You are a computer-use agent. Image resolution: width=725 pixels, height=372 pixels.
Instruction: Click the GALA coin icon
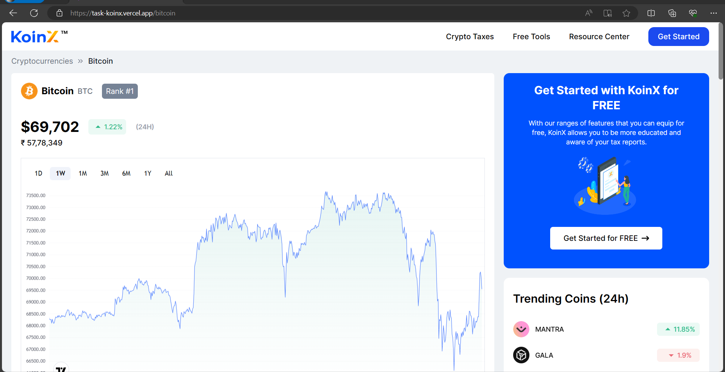(521, 355)
